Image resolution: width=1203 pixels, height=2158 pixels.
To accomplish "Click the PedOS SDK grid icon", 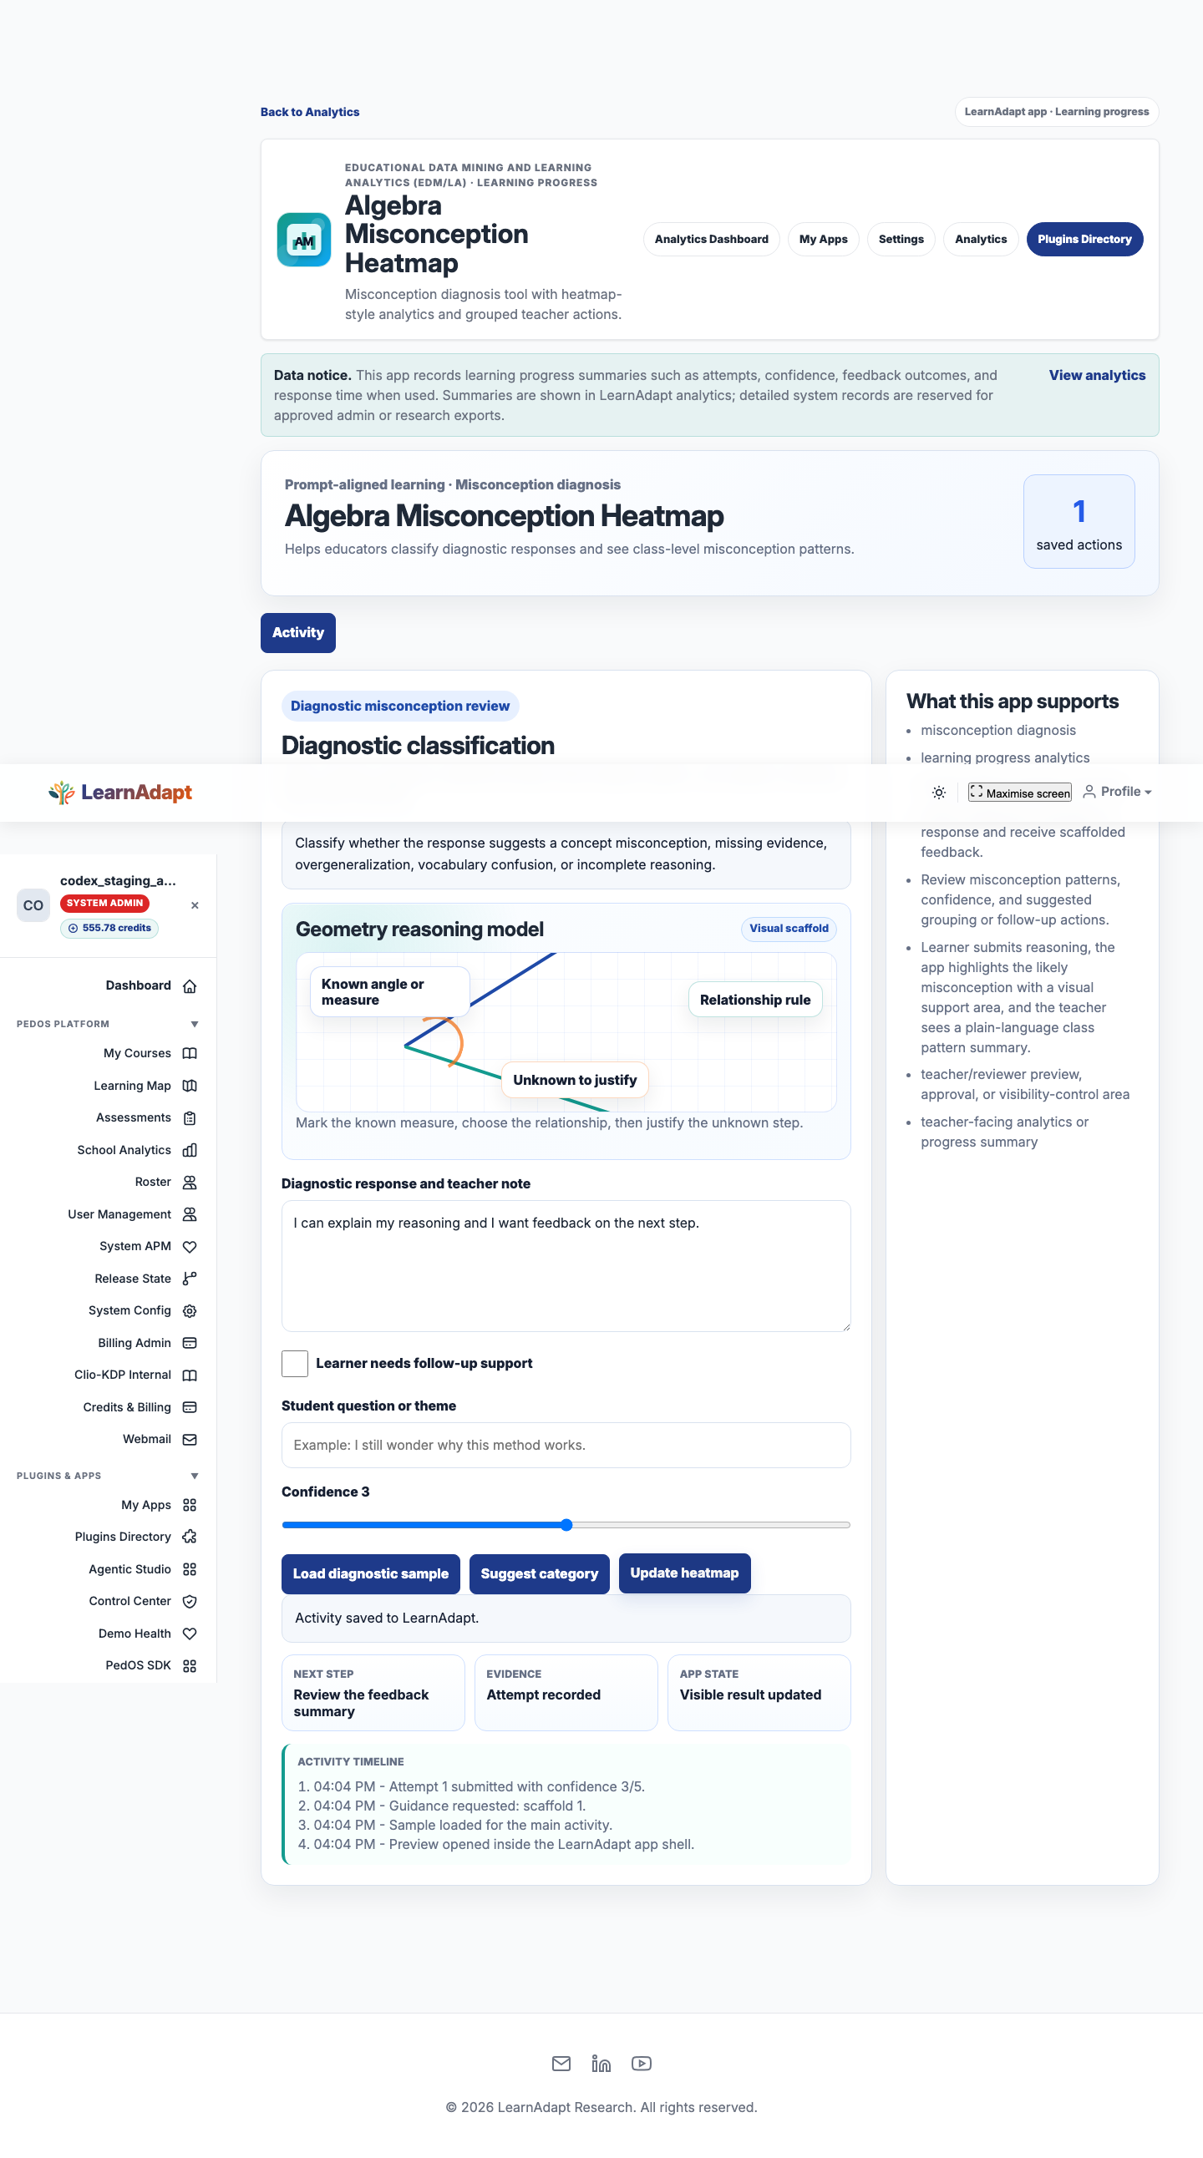I will (x=190, y=1665).
